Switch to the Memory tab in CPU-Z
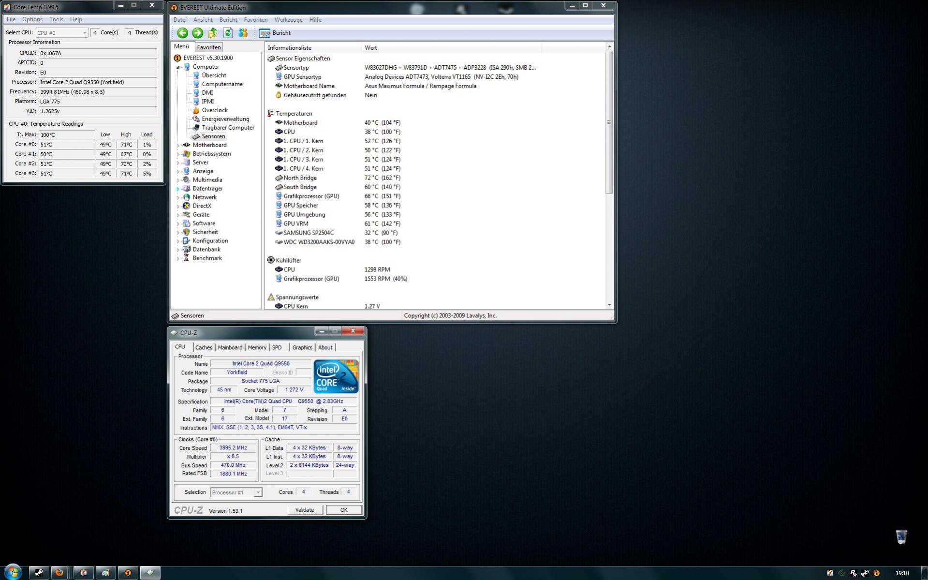 [x=257, y=347]
